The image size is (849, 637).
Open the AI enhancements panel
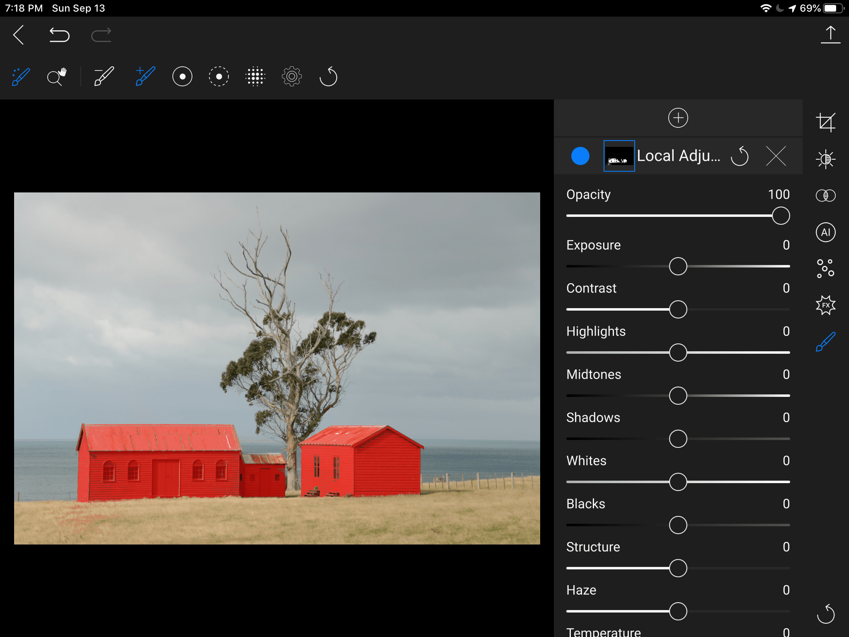[x=826, y=232]
